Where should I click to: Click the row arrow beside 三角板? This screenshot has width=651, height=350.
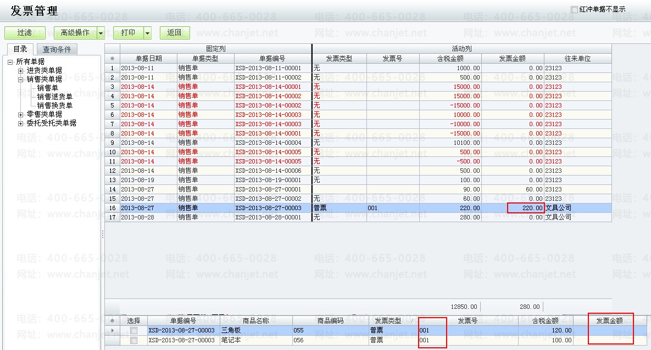click(x=112, y=331)
